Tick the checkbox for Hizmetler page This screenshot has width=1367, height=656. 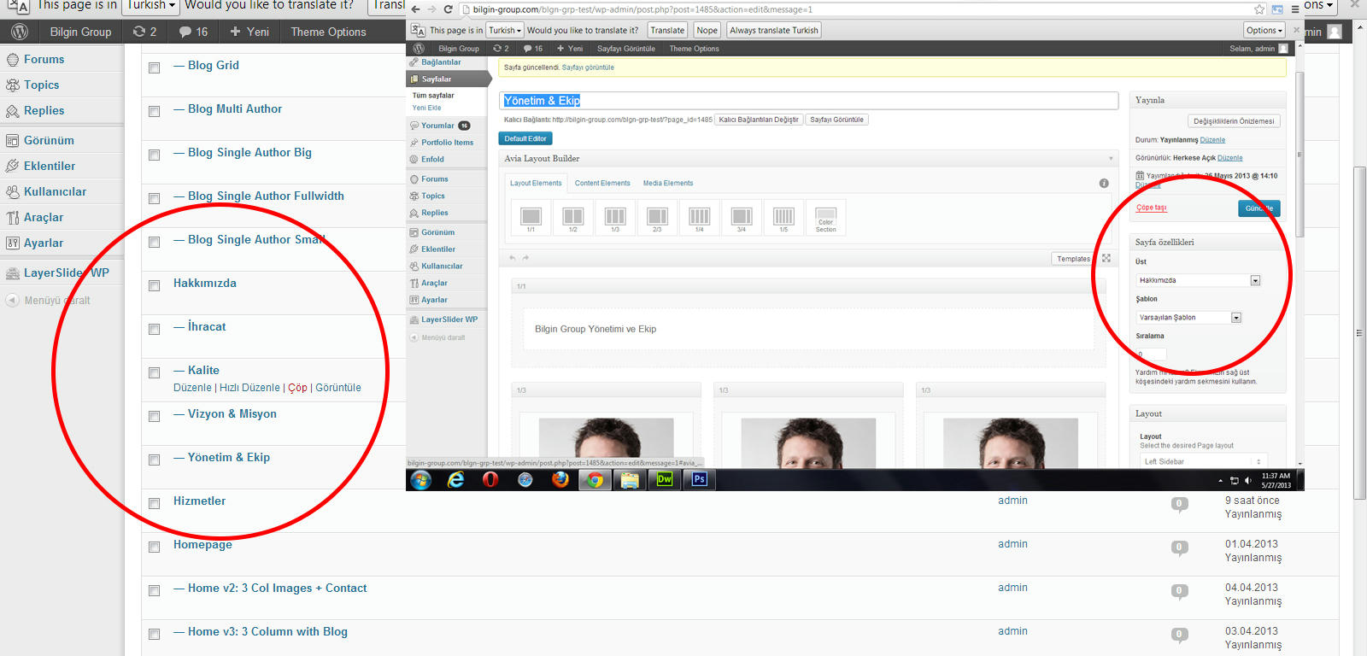[x=155, y=503]
